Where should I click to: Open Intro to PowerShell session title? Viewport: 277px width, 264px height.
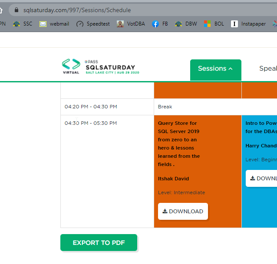coord(261,127)
